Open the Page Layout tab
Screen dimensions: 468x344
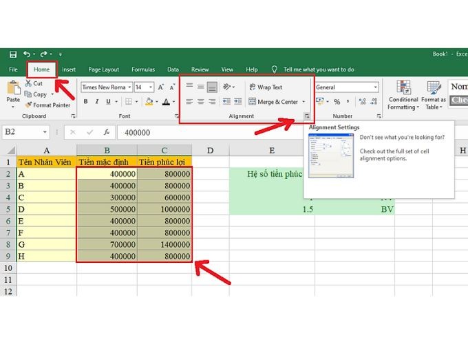(x=103, y=69)
